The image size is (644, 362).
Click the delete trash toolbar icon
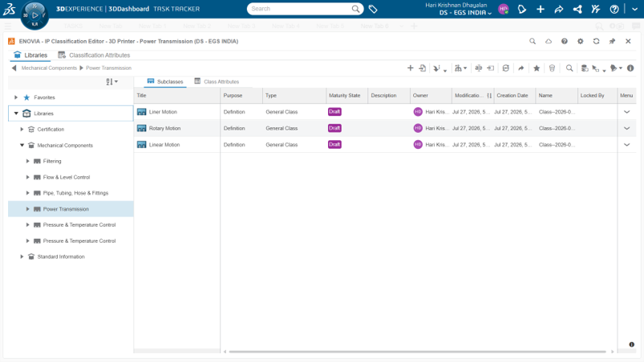point(552,68)
